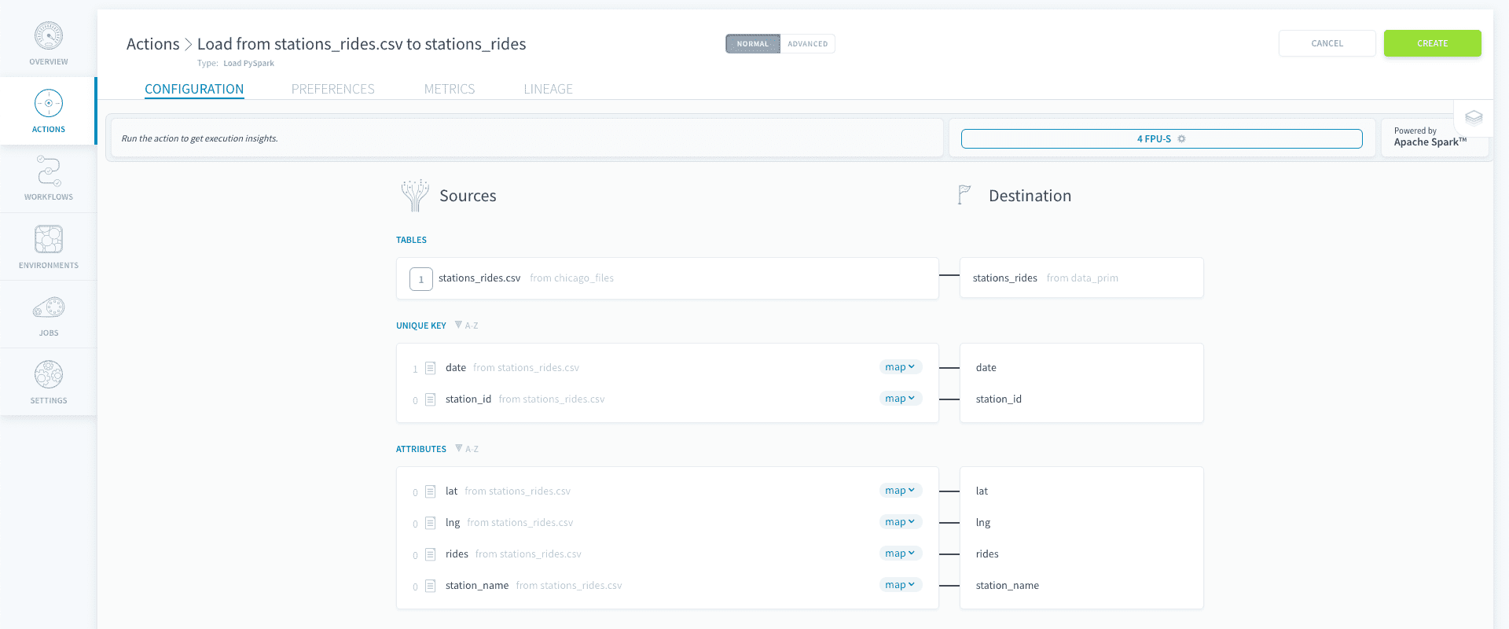Open the map dropdown for station_name
The image size is (1509, 629).
coord(900,585)
